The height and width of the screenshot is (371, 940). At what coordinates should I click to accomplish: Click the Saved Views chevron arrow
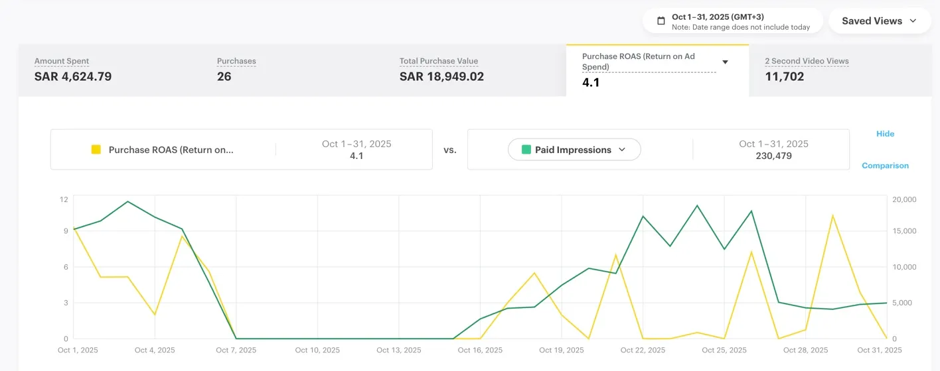click(913, 21)
